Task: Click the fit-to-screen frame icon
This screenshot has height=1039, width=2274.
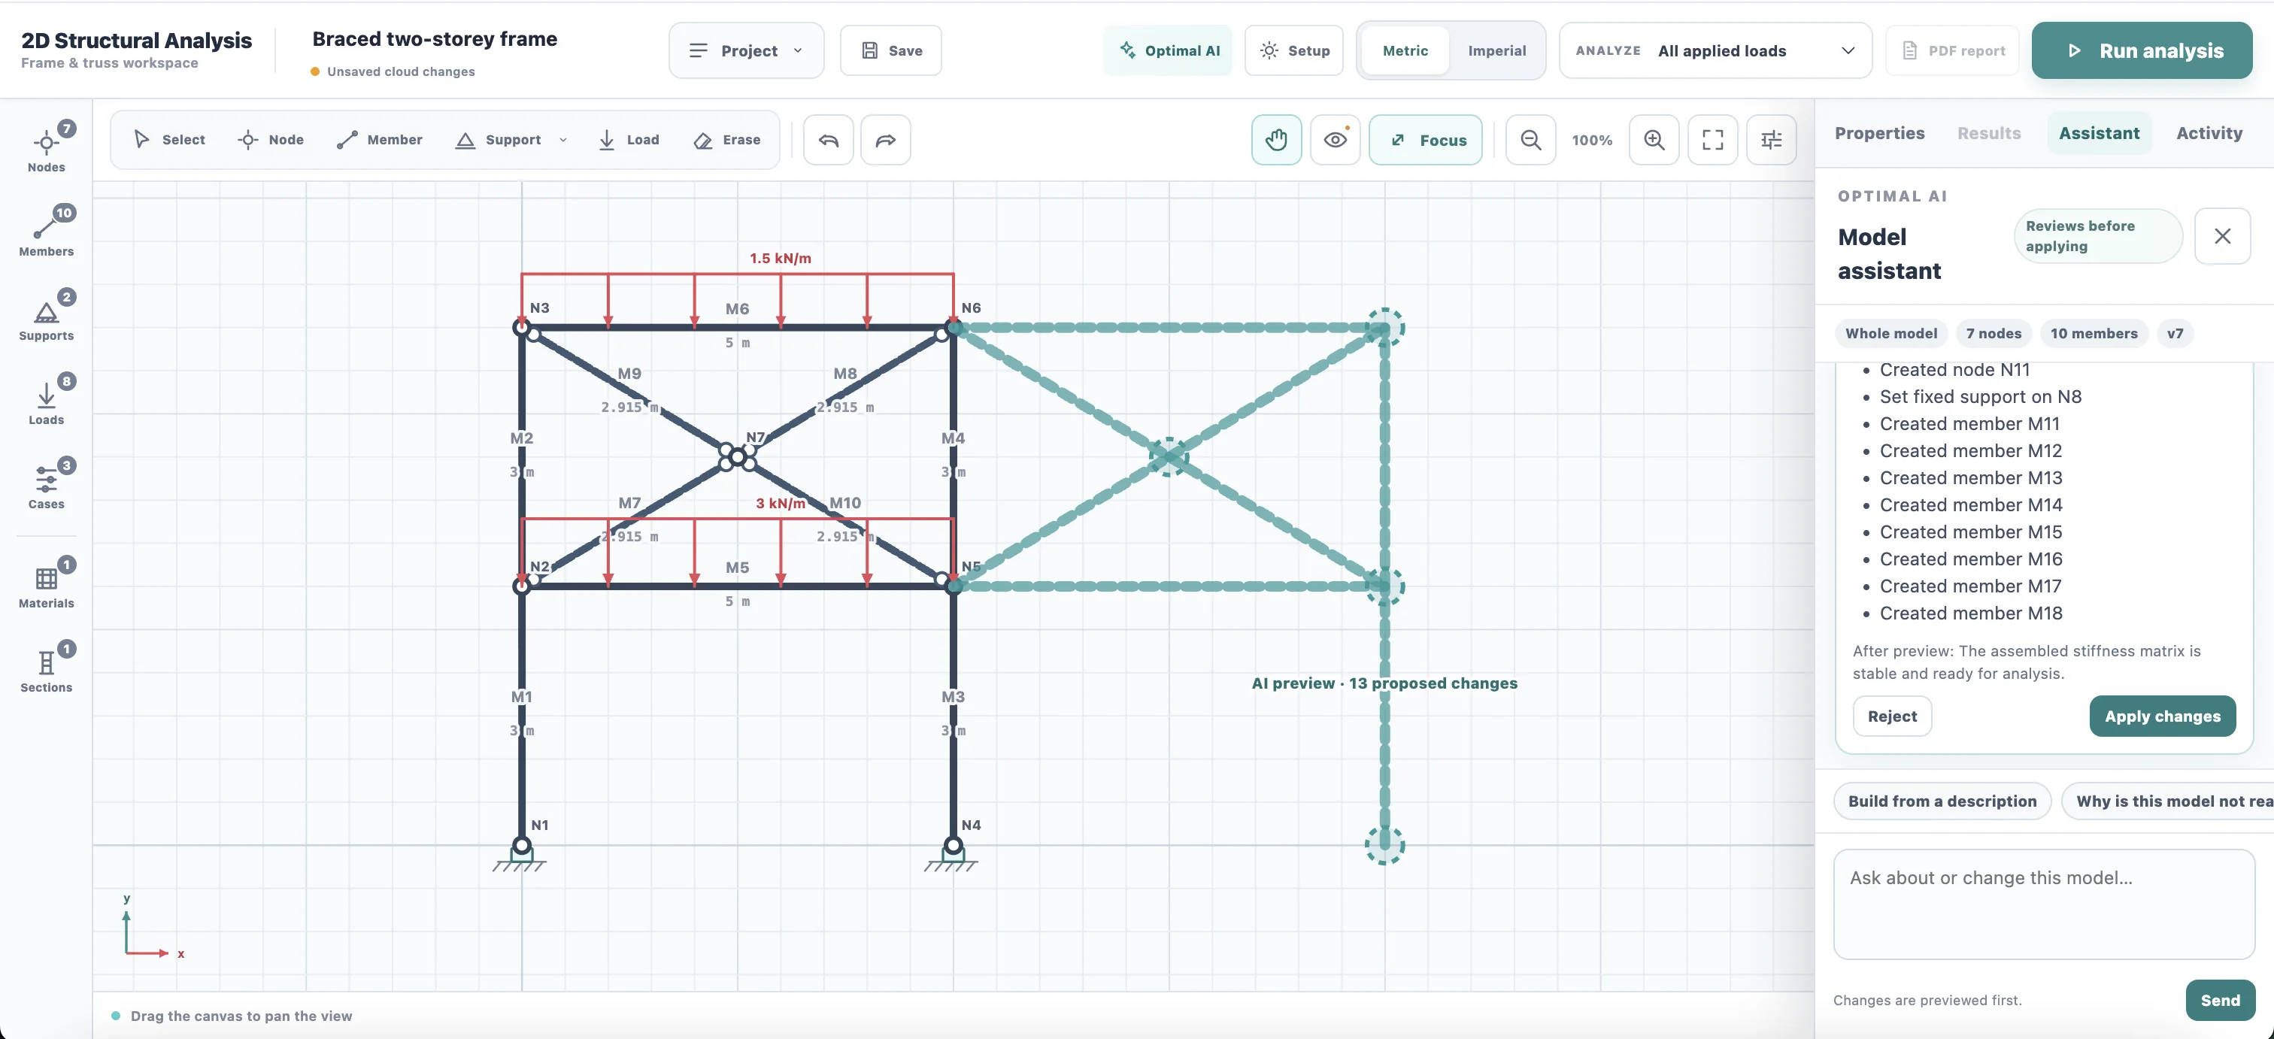Action: 1712,140
